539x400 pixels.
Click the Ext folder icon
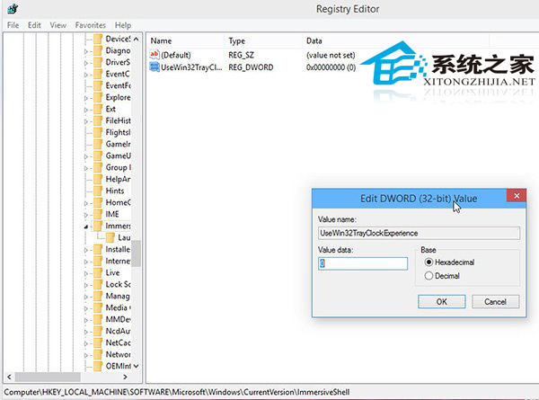(98, 109)
